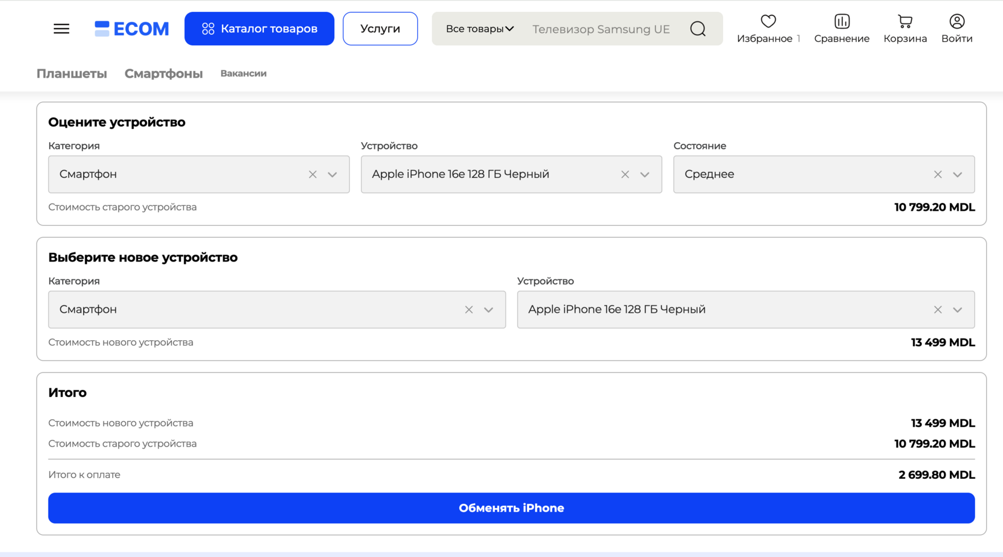Image resolution: width=1003 pixels, height=557 pixels.
Task: Click the 2 699.80 MDL total
Action: (937, 475)
